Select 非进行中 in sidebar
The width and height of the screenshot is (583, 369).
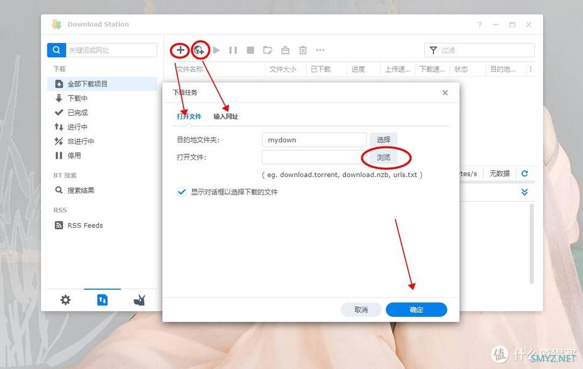[102, 141]
